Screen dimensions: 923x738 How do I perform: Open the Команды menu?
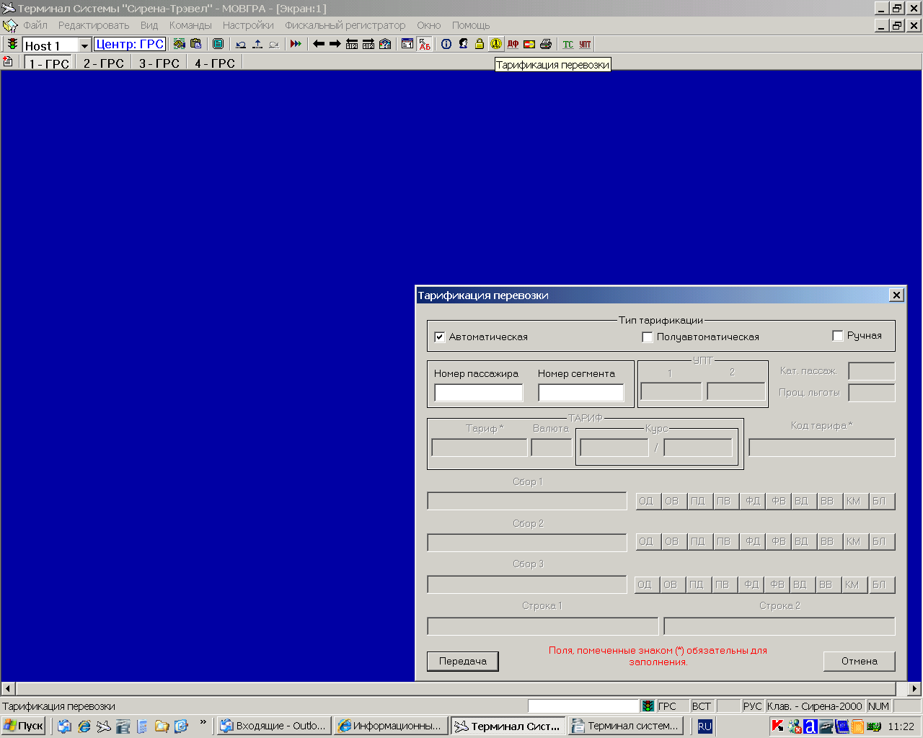(x=190, y=25)
